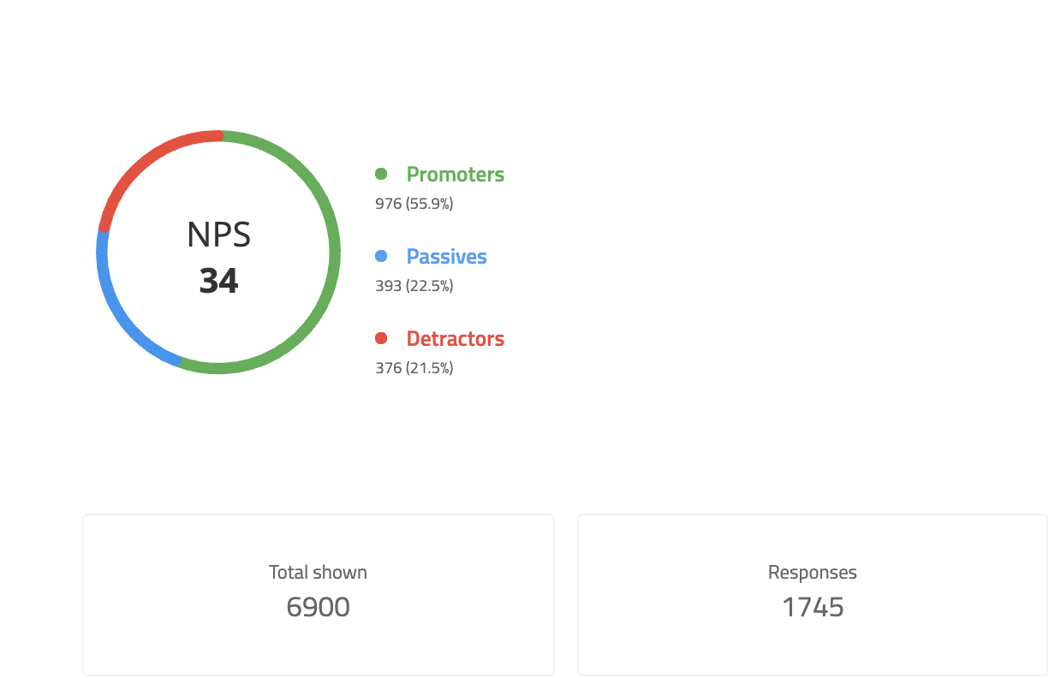This screenshot has width=1055, height=678.
Task: Click the green segment of the donut chart
Action: click(334, 253)
